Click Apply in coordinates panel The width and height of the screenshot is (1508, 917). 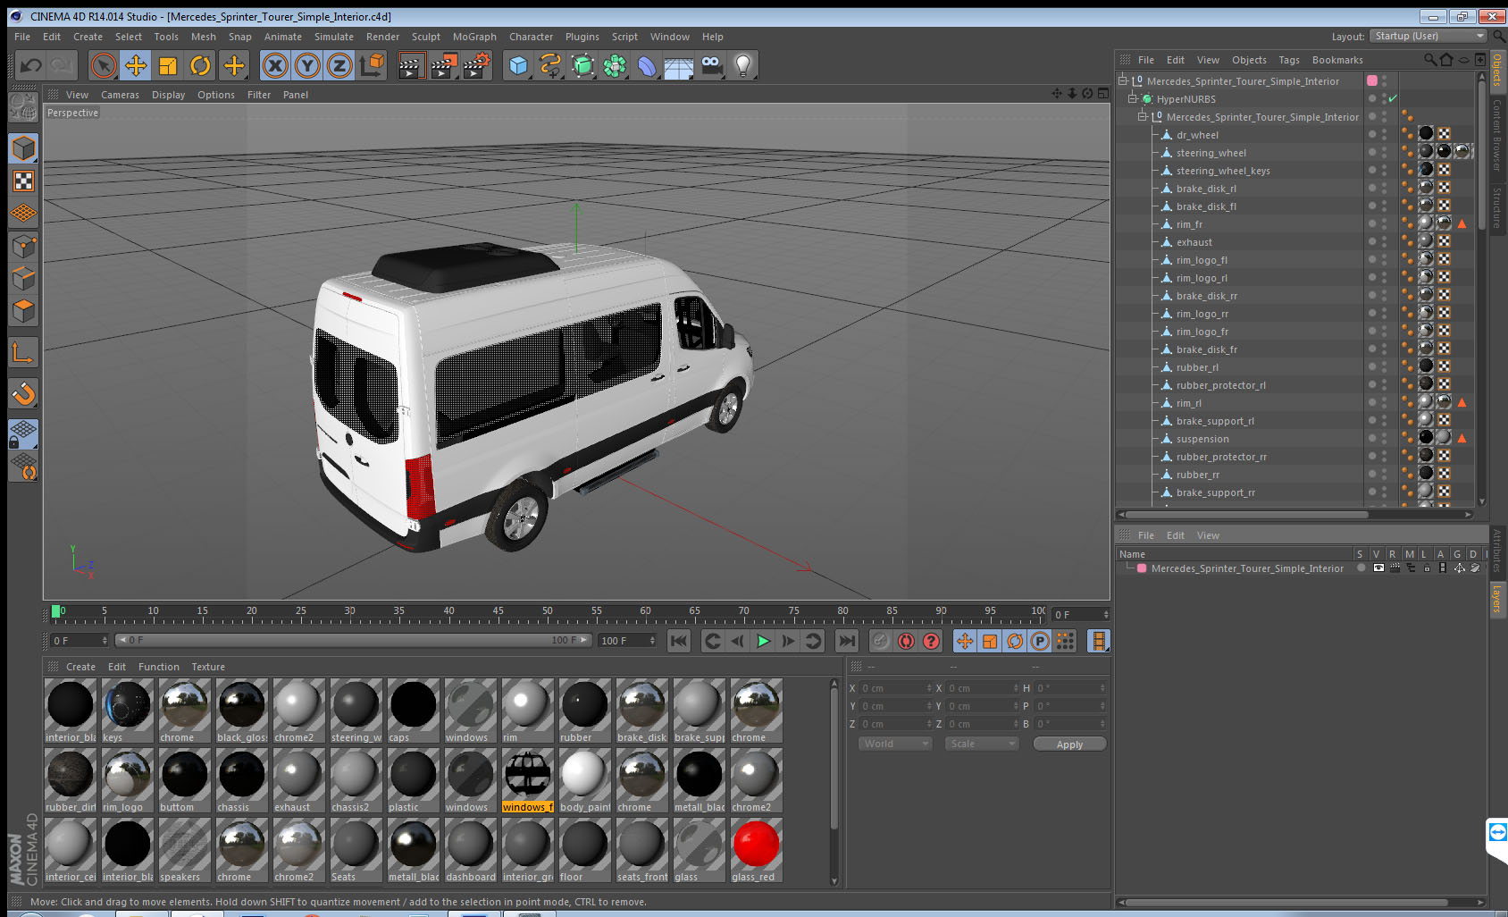[1069, 745]
